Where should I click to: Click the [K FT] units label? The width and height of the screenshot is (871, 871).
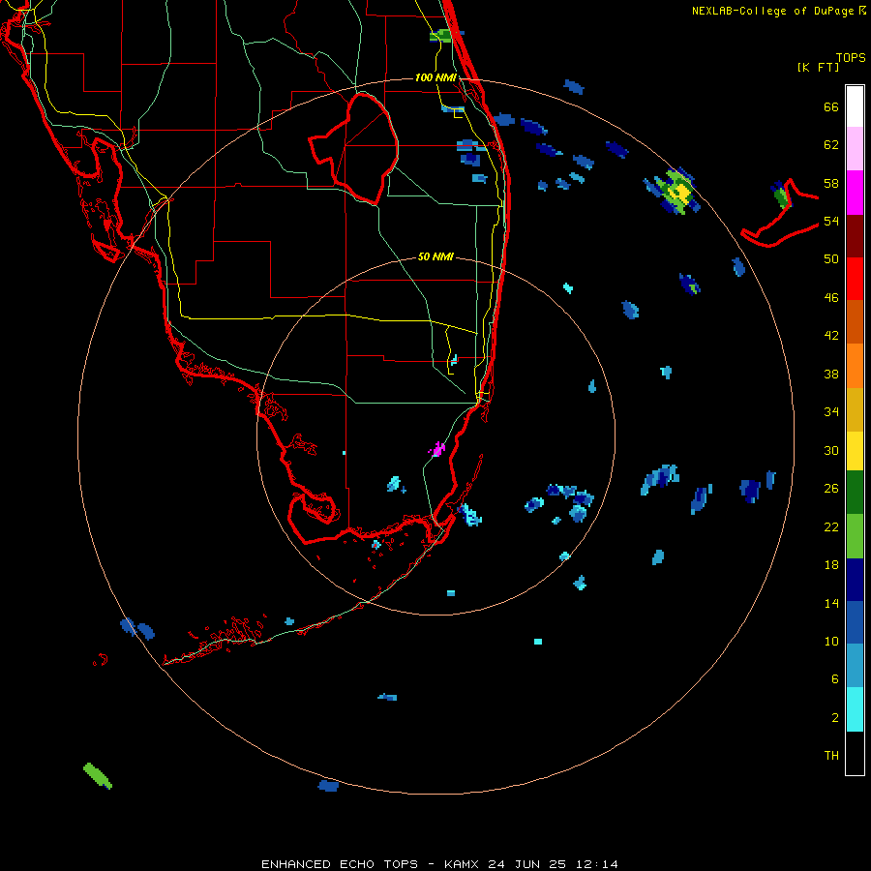click(818, 67)
